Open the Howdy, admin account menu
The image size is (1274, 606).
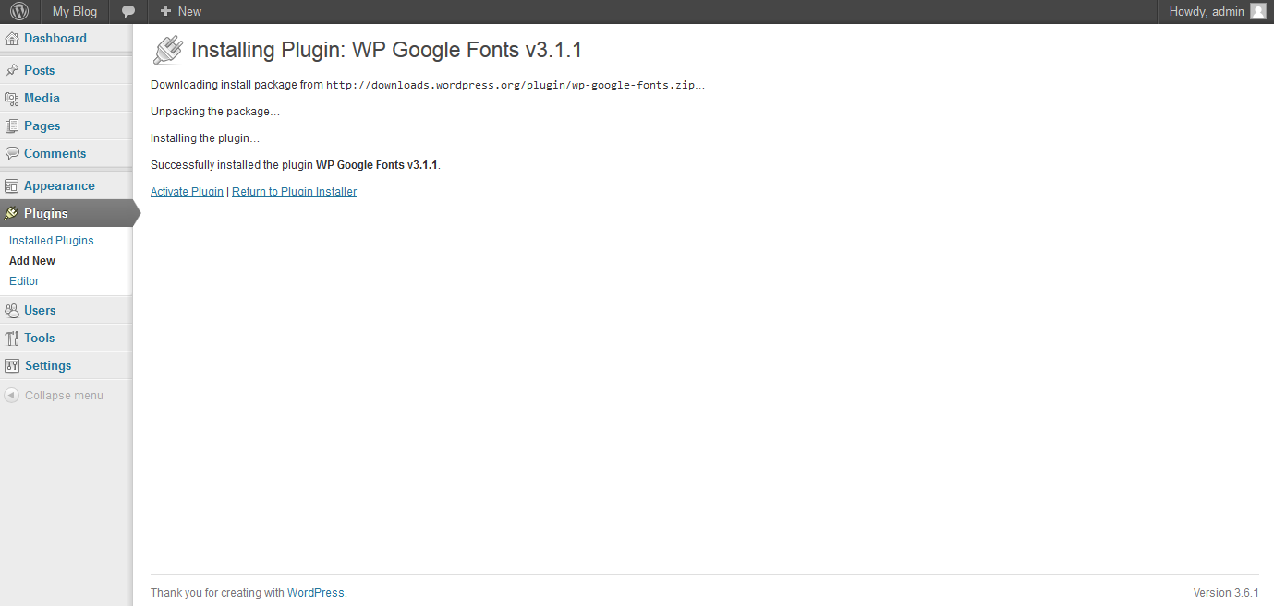click(x=1207, y=12)
